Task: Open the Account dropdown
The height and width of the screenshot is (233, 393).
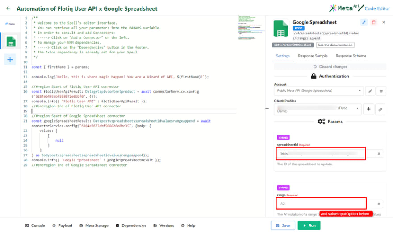Action: click(x=318, y=91)
